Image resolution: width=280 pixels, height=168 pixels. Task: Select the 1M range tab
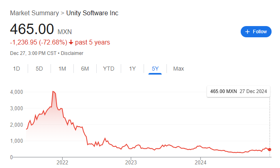[62, 69]
